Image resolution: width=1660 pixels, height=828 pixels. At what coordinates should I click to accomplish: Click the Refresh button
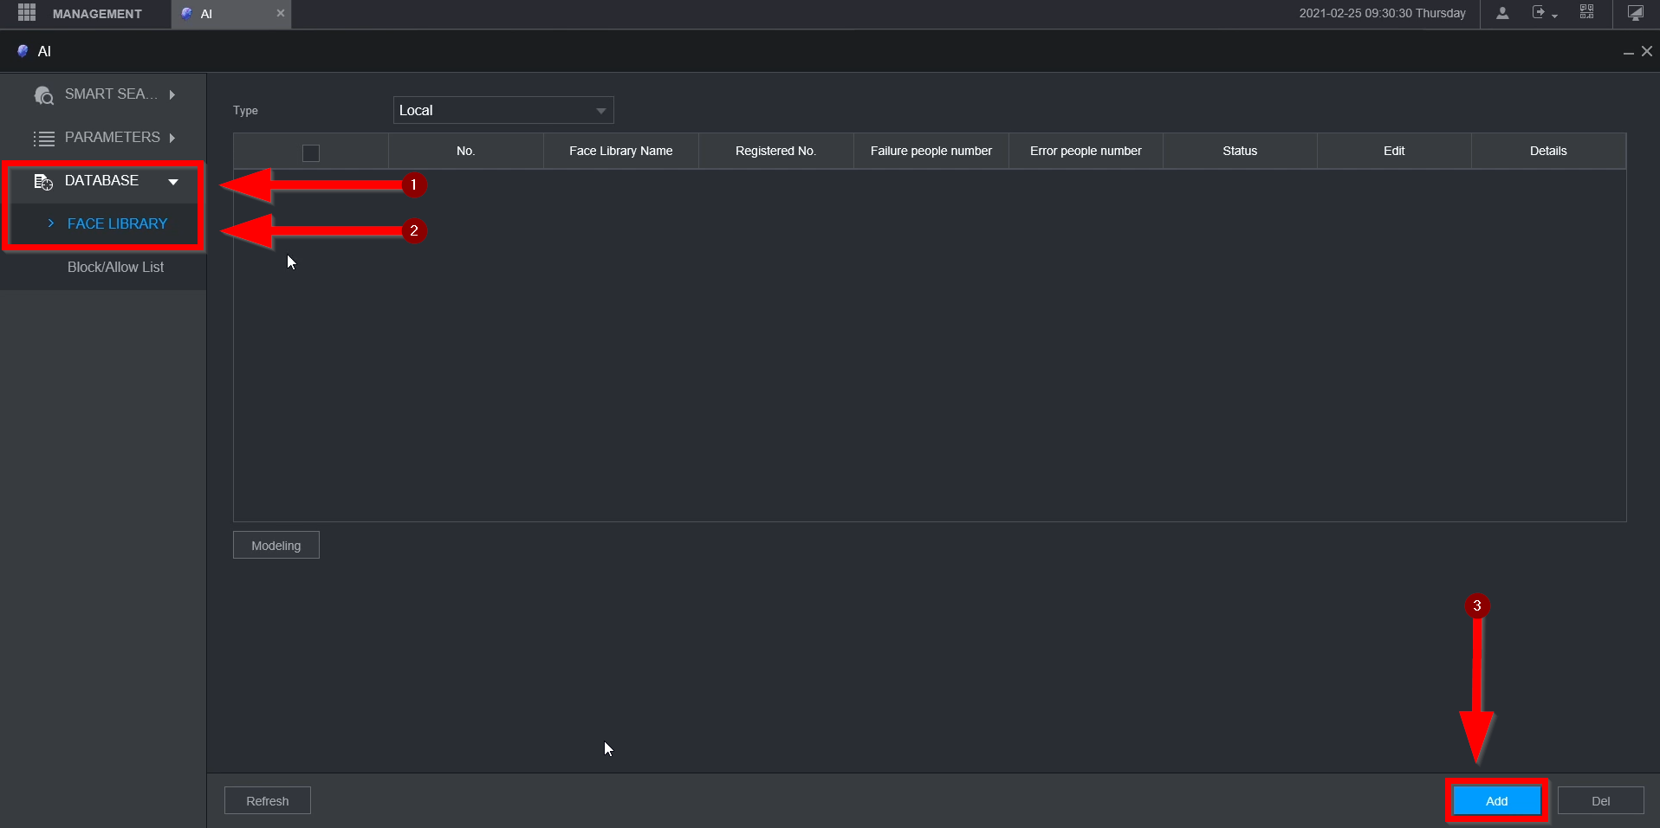268,801
